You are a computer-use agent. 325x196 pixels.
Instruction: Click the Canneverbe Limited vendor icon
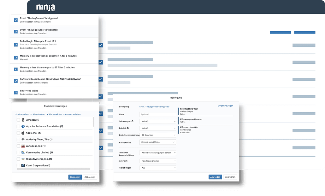23,152
